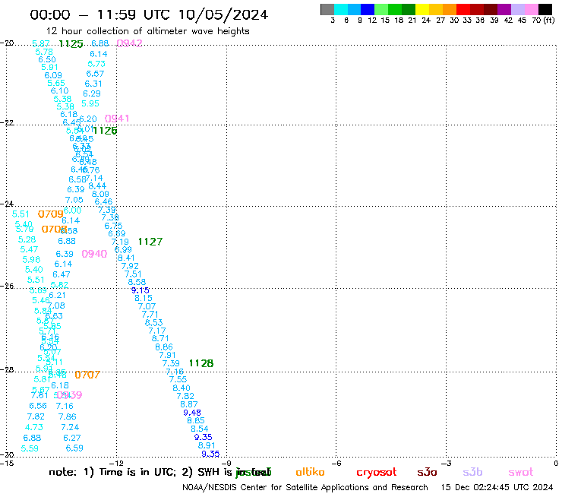This screenshot has width=562, height=494.
Task: Click the green time label 1127
Action: [150, 242]
